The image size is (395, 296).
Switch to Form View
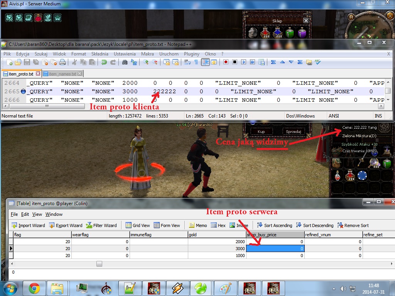tap(167, 225)
